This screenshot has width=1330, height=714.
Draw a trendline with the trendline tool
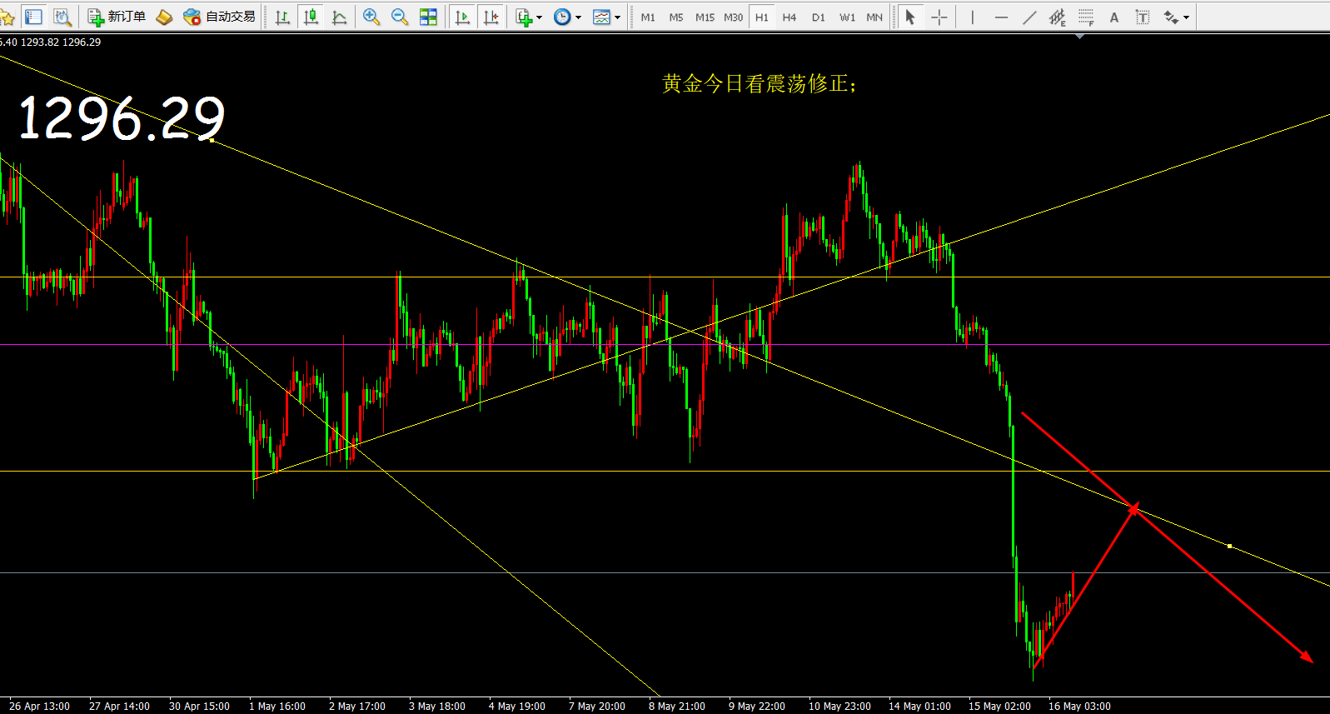pyautogui.click(x=1029, y=17)
